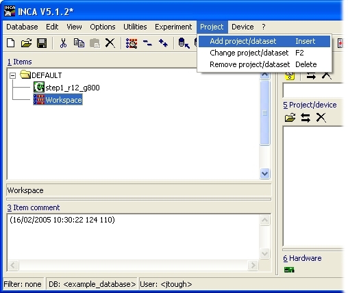Click 'Filter: none' in status bar
This screenshot has width=348, height=293.
23,284
